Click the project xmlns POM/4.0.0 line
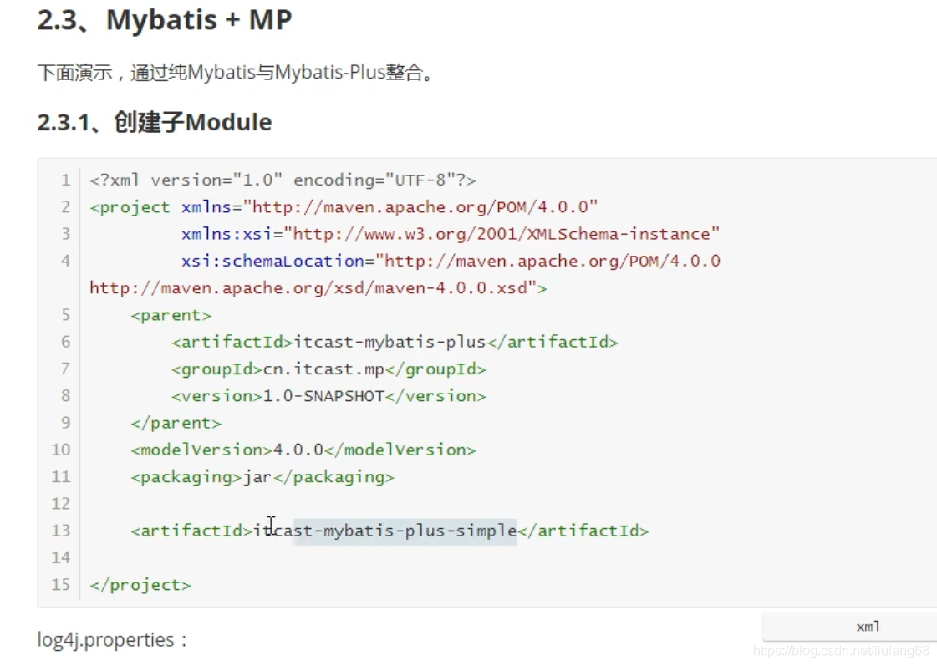 (x=344, y=207)
